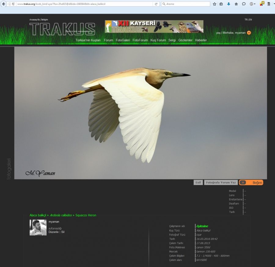Screen dimensions: 275x267
Task: Go to the Kuş Forum menu item
Action: [158, 40]
